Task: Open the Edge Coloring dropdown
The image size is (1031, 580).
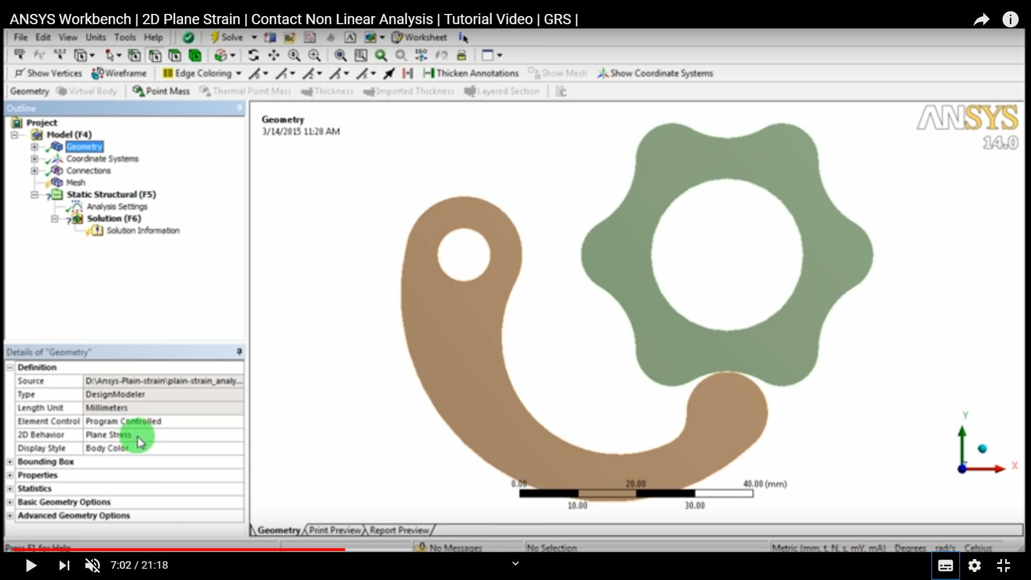Action: click(239, 73)
